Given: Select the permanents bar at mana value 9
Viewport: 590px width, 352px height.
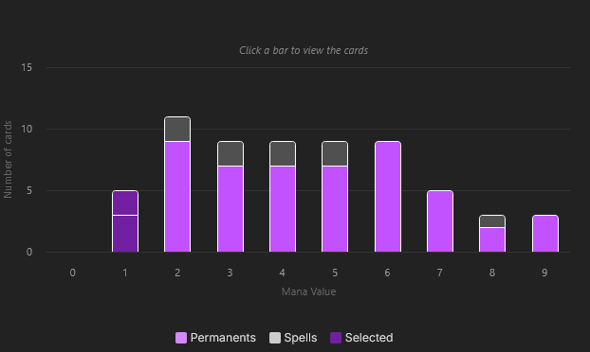Looking at the screenshot, I should tap(545, 234).
